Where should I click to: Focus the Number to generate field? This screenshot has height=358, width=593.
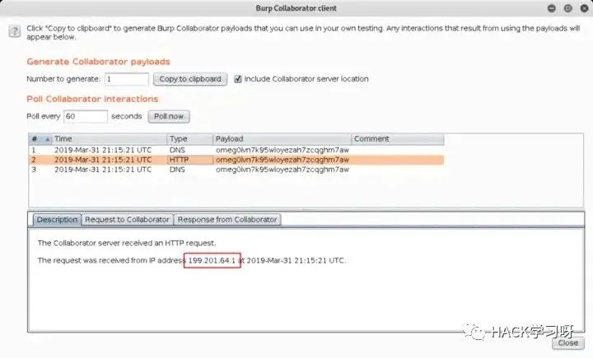tap(126, 79)
